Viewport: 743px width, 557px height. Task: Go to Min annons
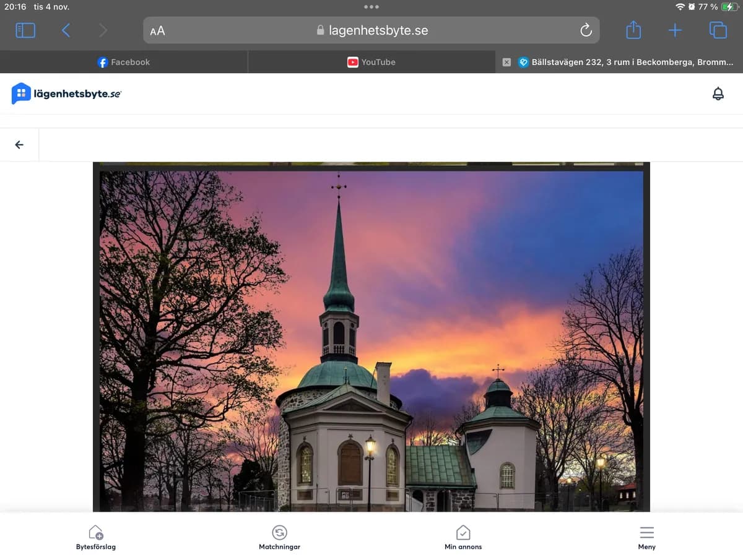(463, 537)
